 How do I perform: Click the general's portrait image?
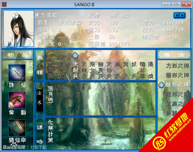coord(19,29)
